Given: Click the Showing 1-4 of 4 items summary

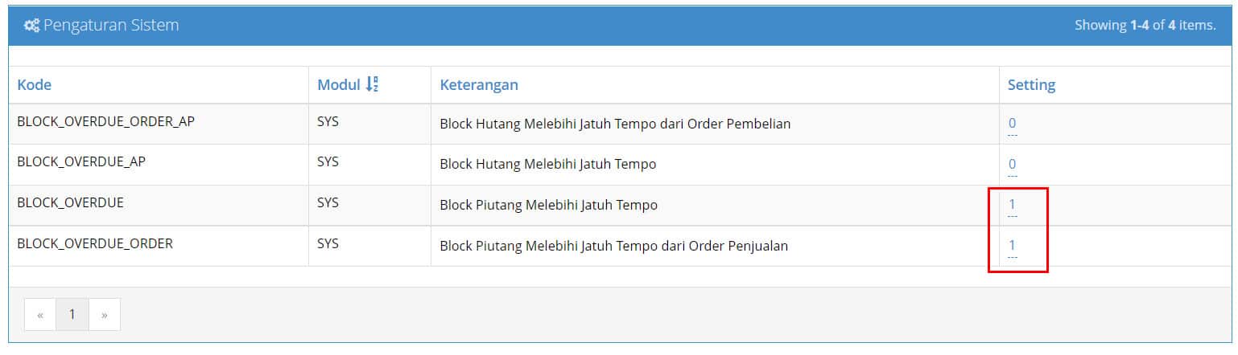Looking at the screenshot, I should click(x=1145, y=26).
